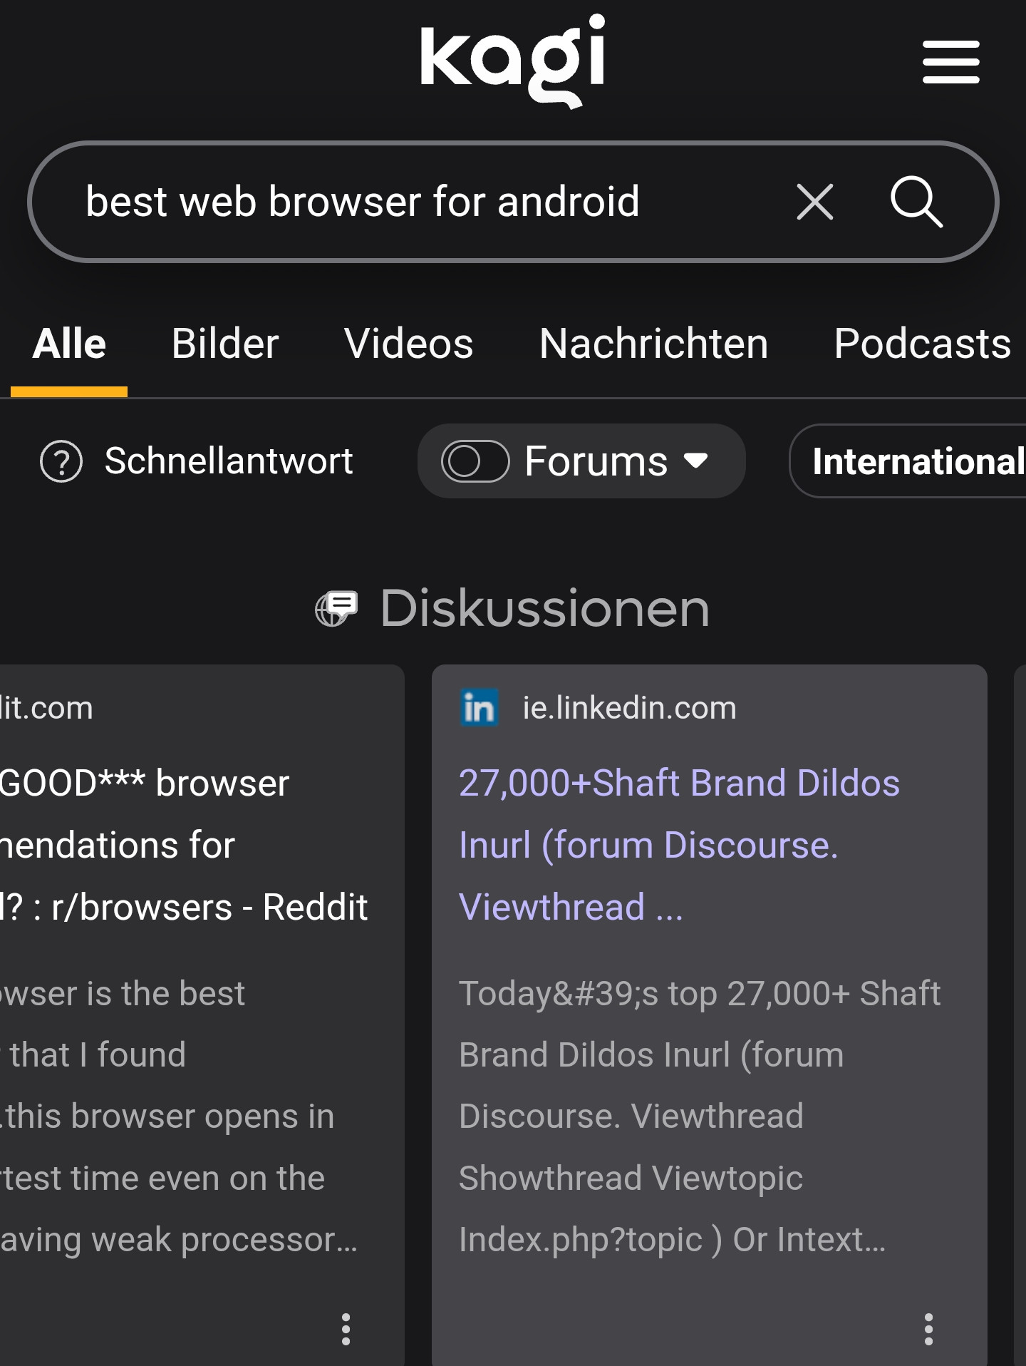Select the Podcasts tab
1026x1366 pixels.
(x=922, y=344)
